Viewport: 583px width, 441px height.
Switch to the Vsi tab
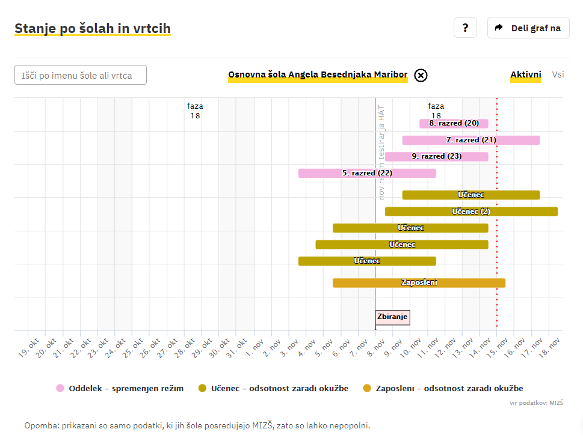[558, 75]
